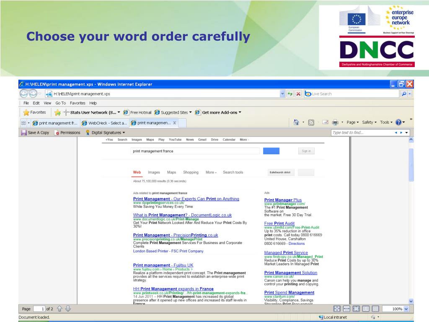Open the Stats User Network favorites item

(x=92, y=112)
